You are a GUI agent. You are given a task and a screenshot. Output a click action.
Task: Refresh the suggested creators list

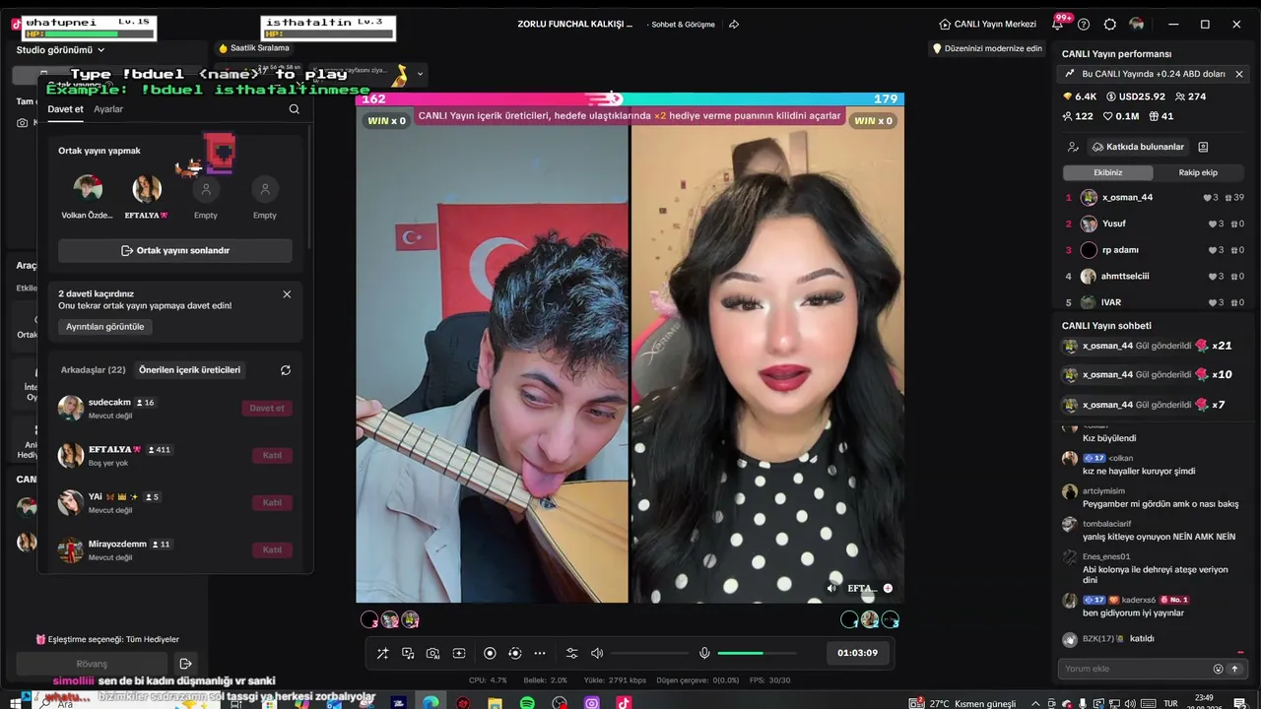point(286,370)
